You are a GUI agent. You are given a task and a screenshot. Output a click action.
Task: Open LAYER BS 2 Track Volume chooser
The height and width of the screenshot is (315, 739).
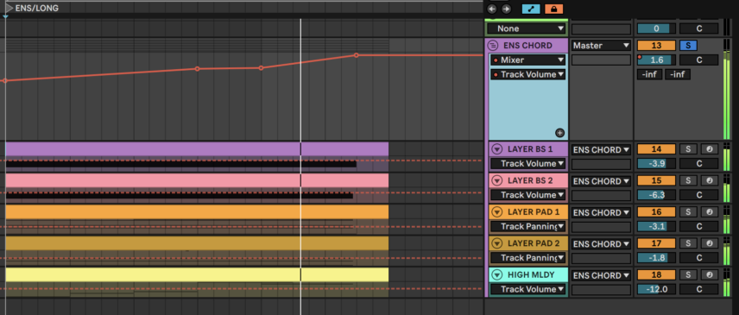527,195
